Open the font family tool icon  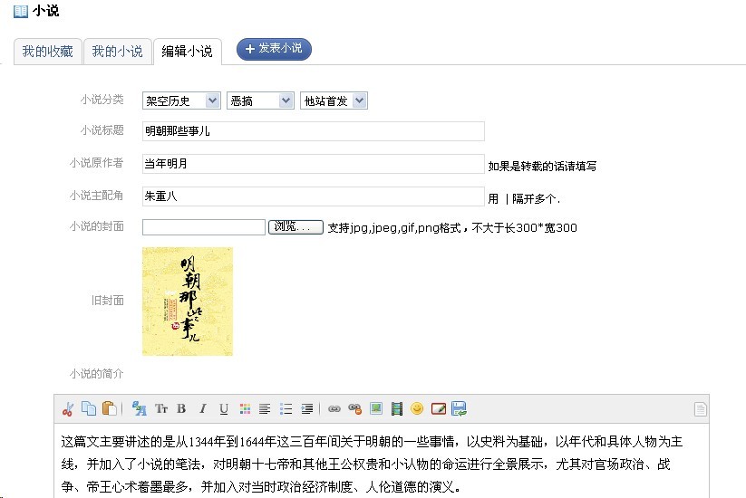click(139, 408)
